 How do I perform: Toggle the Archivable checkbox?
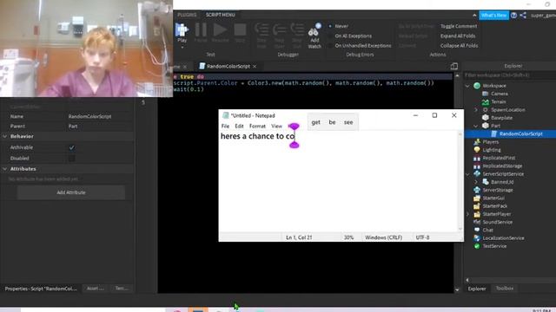pos(71,147)
